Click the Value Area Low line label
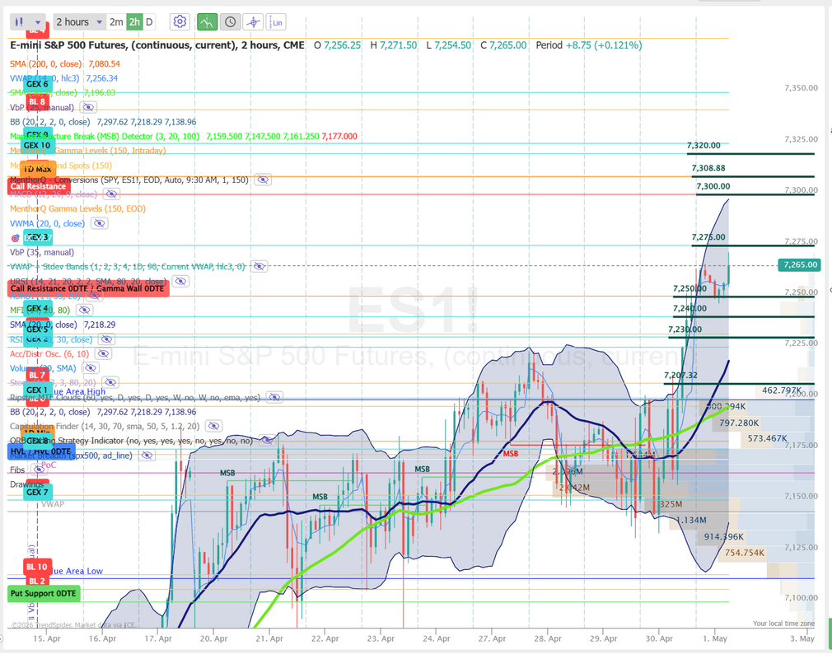 (x=77, y=571)
